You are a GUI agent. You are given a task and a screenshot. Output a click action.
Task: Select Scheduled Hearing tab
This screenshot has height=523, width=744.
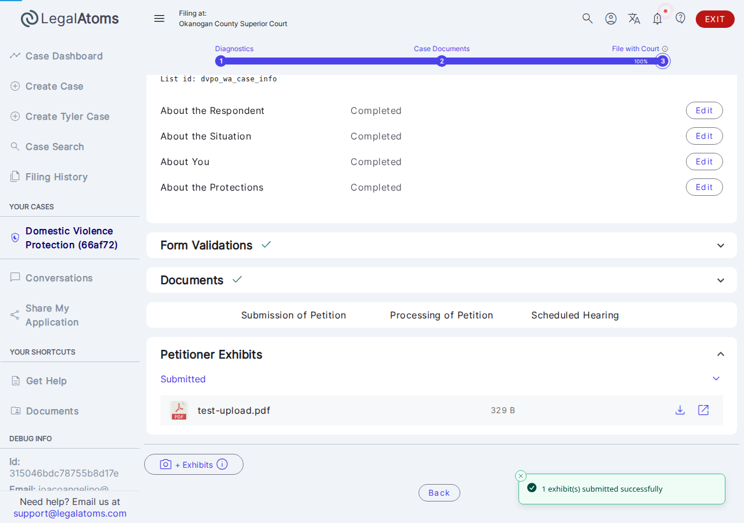click(x=575, y=315)
